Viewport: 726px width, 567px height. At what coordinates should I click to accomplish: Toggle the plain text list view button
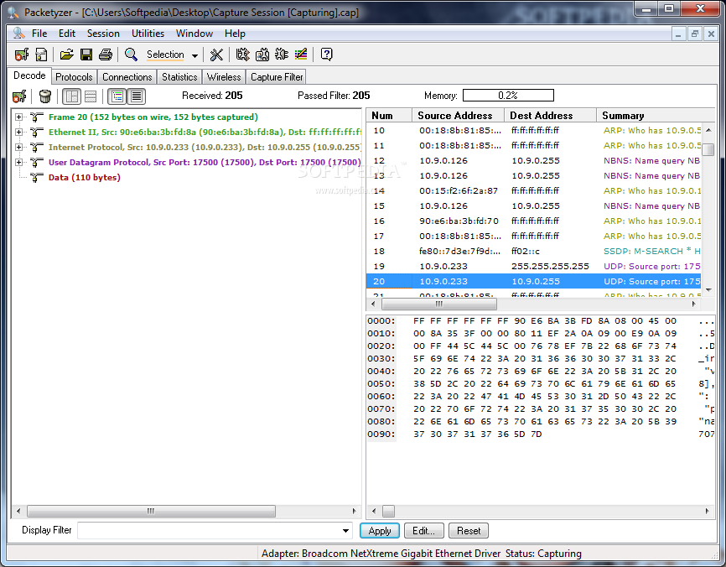(x=136, y=96)
